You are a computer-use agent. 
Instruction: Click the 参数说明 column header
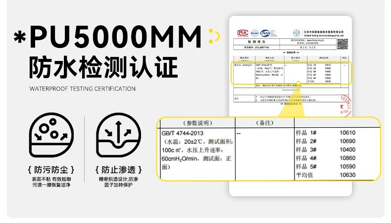(195, 123)
